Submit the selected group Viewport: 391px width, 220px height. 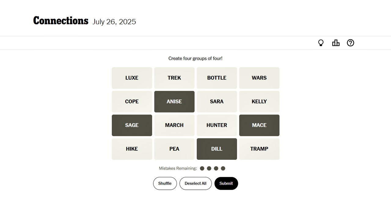click(x=226, y=183)
